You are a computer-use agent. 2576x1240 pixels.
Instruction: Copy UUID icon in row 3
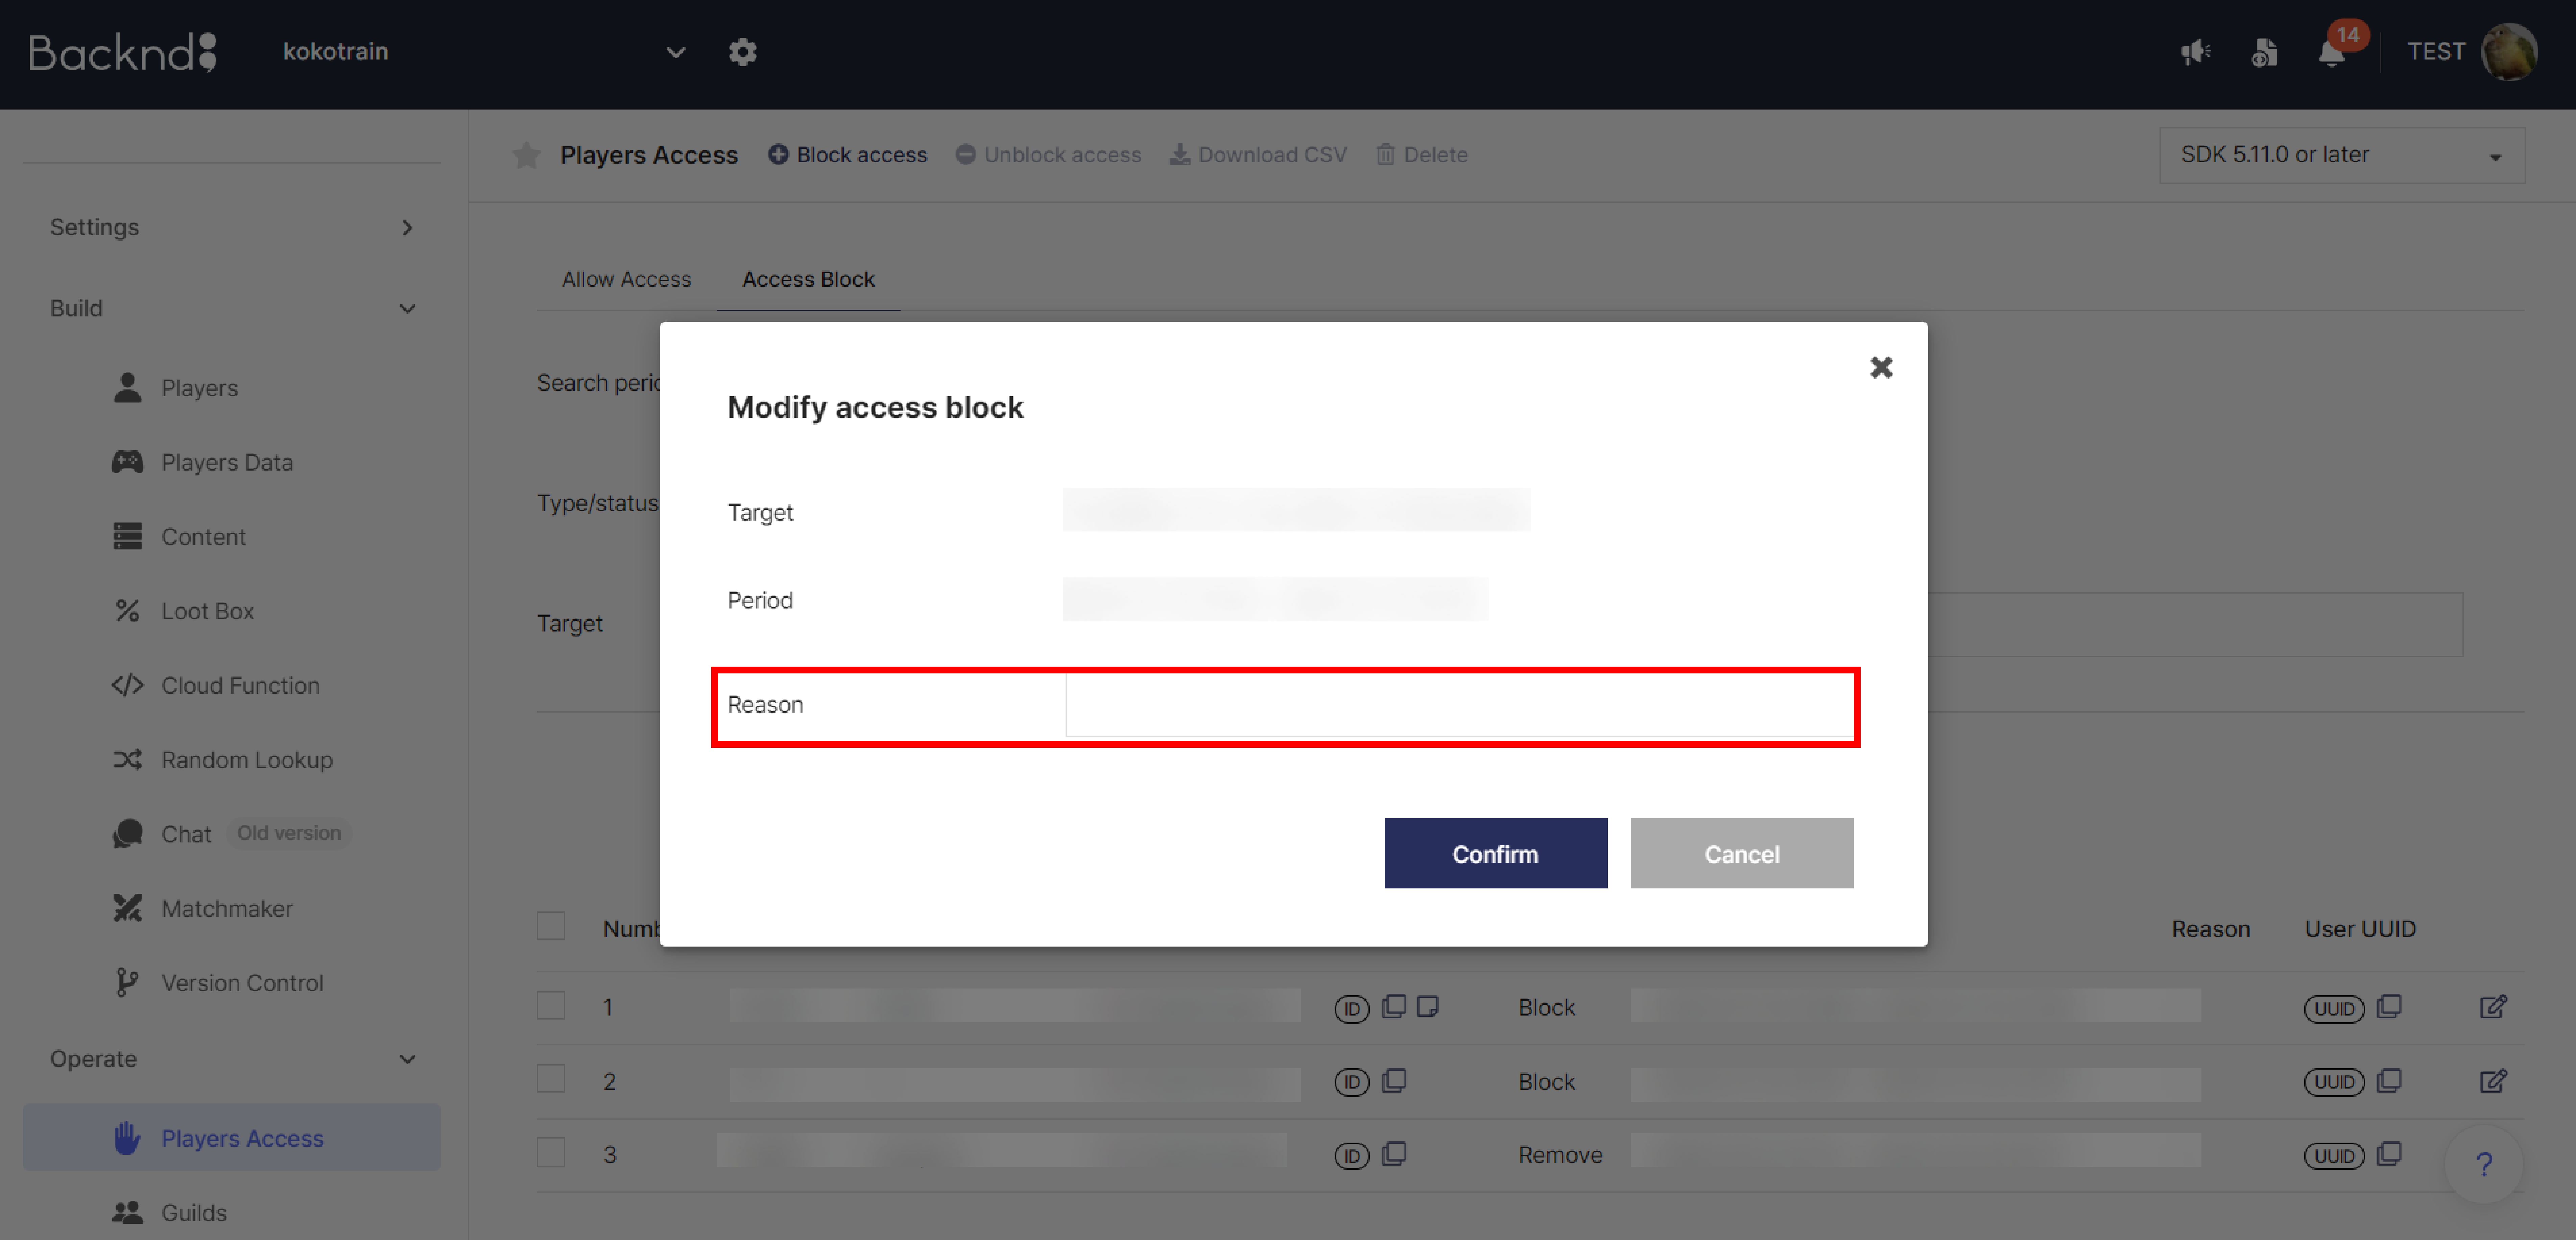point(2389,1154)
